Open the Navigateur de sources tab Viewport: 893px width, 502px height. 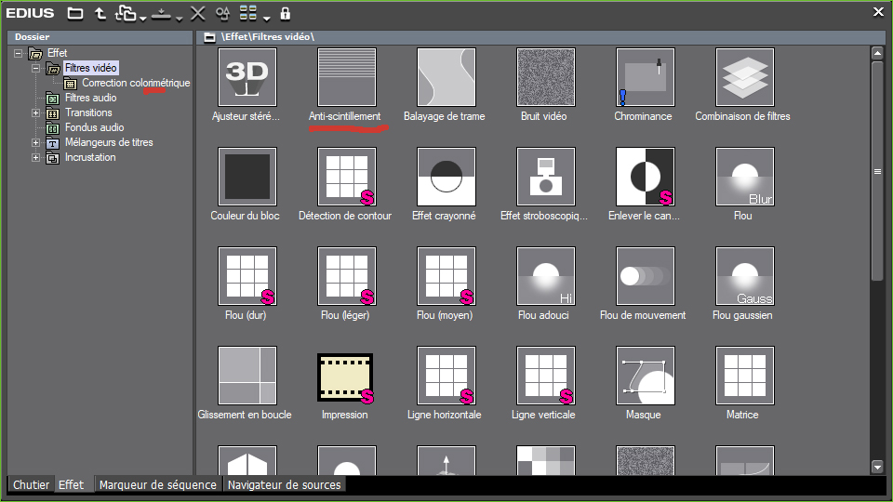tap(284, 485)
